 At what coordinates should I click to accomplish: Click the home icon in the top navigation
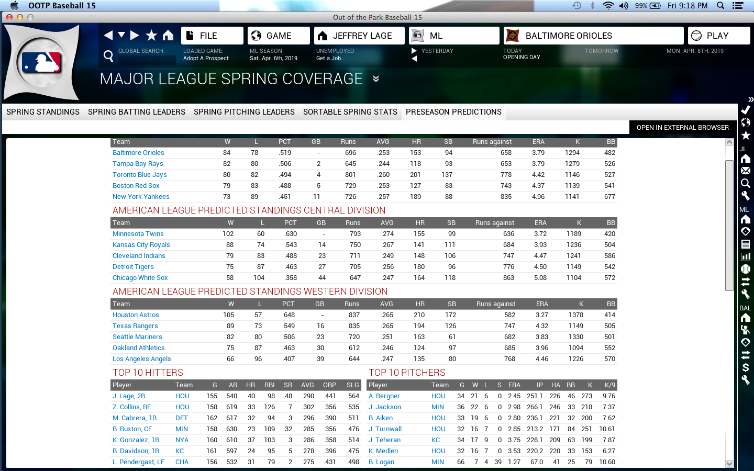pos(168,35)
